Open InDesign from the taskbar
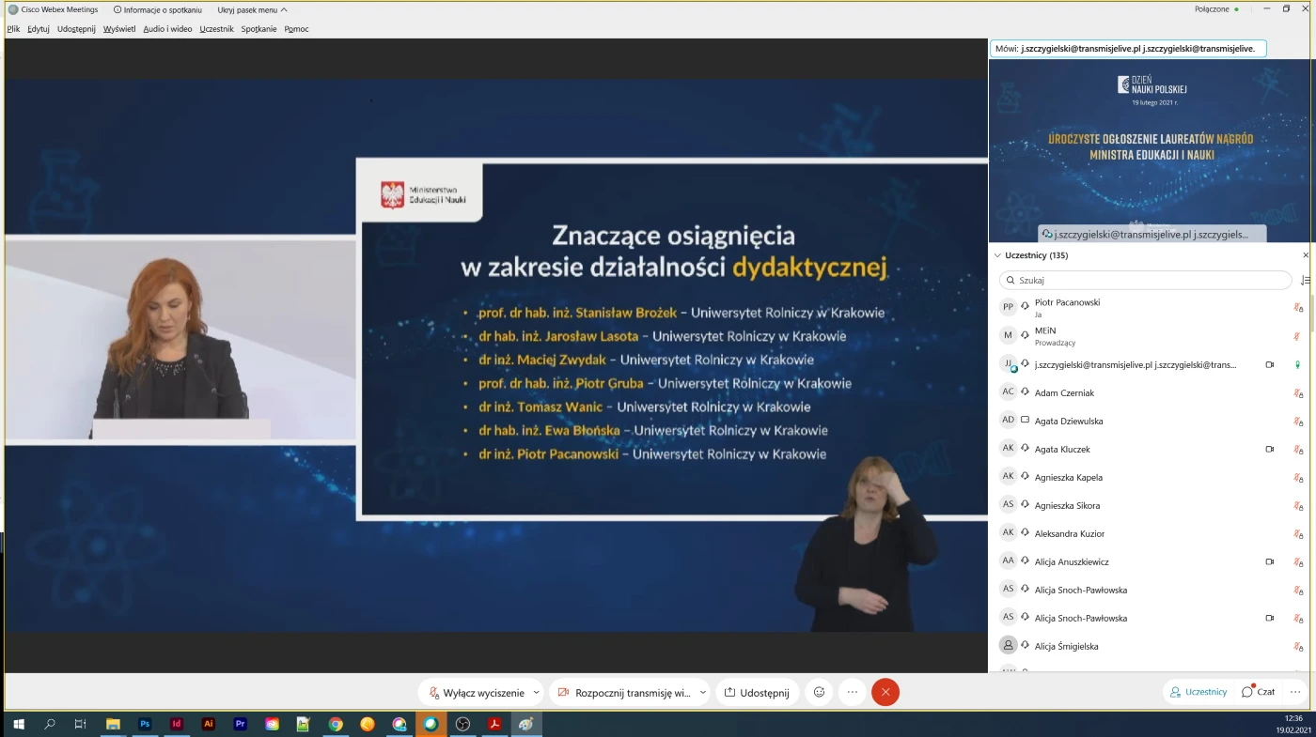Screen dimensions: 1316x737 (x=177, y=724)
